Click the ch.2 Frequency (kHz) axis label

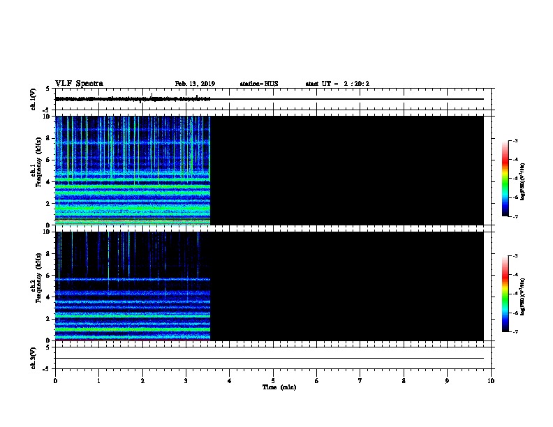[36, 278]
